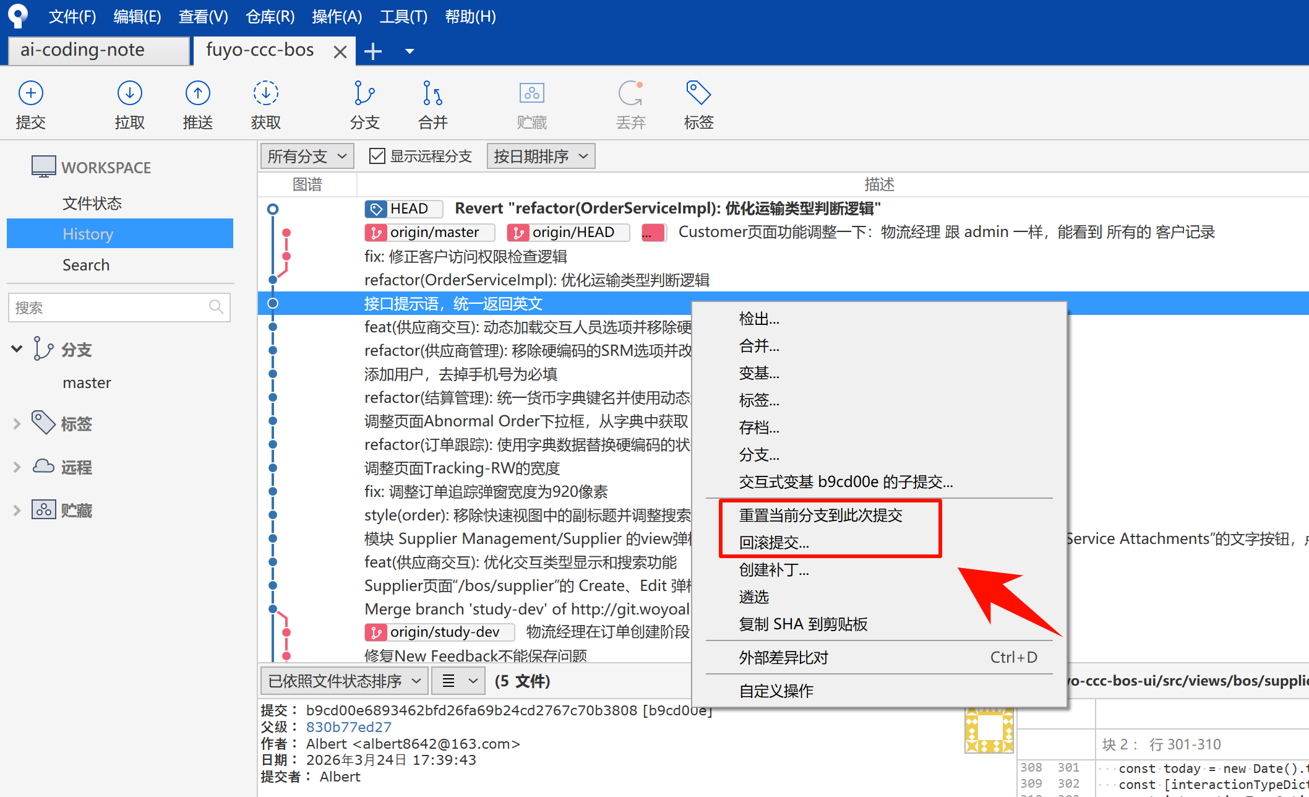The height and width of the screenshot is (797, 1309).
Task: Collapse the 分支 section in sidebar
Action: click(17, 350)
